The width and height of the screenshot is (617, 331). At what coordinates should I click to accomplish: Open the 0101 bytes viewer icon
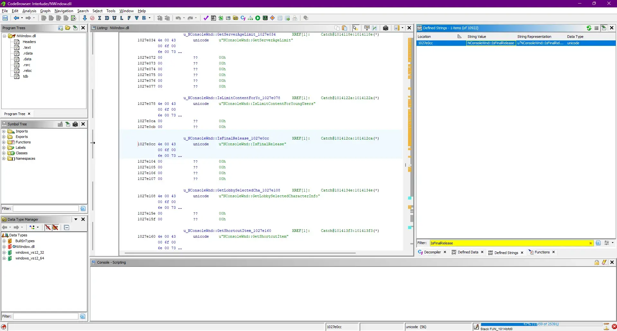(213, 18)
